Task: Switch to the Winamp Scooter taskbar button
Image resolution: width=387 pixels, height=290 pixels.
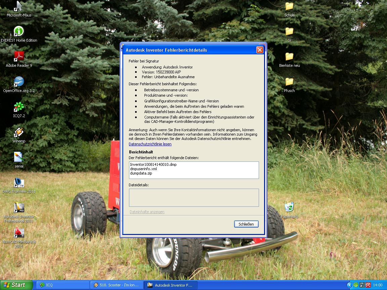Action: (117, 285)
